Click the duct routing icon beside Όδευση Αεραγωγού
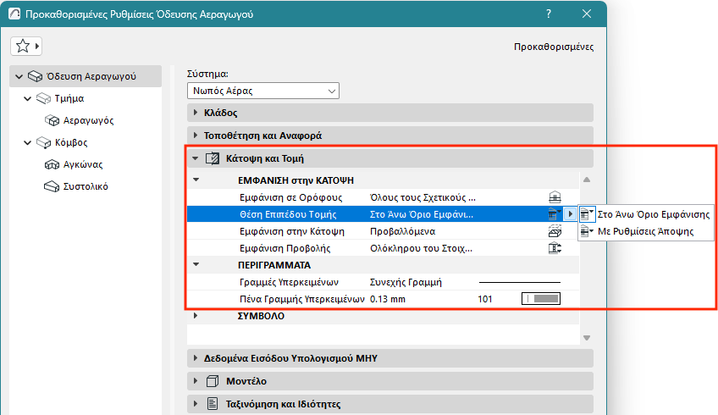 coord(36,76)
